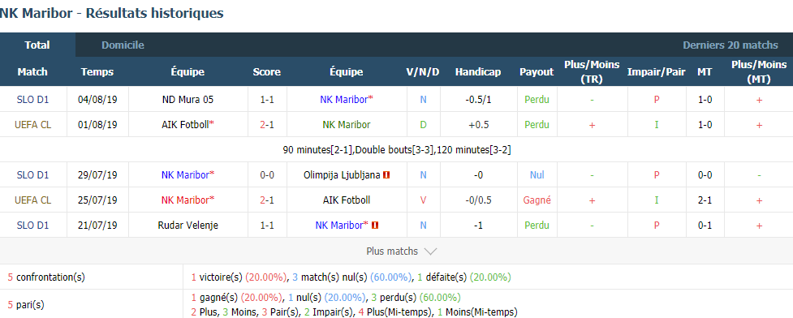This screenshot has width=793, height=318.
Task: Click the blue NK Maribor link on 29/07/19
Action: [x=187, y=175]
